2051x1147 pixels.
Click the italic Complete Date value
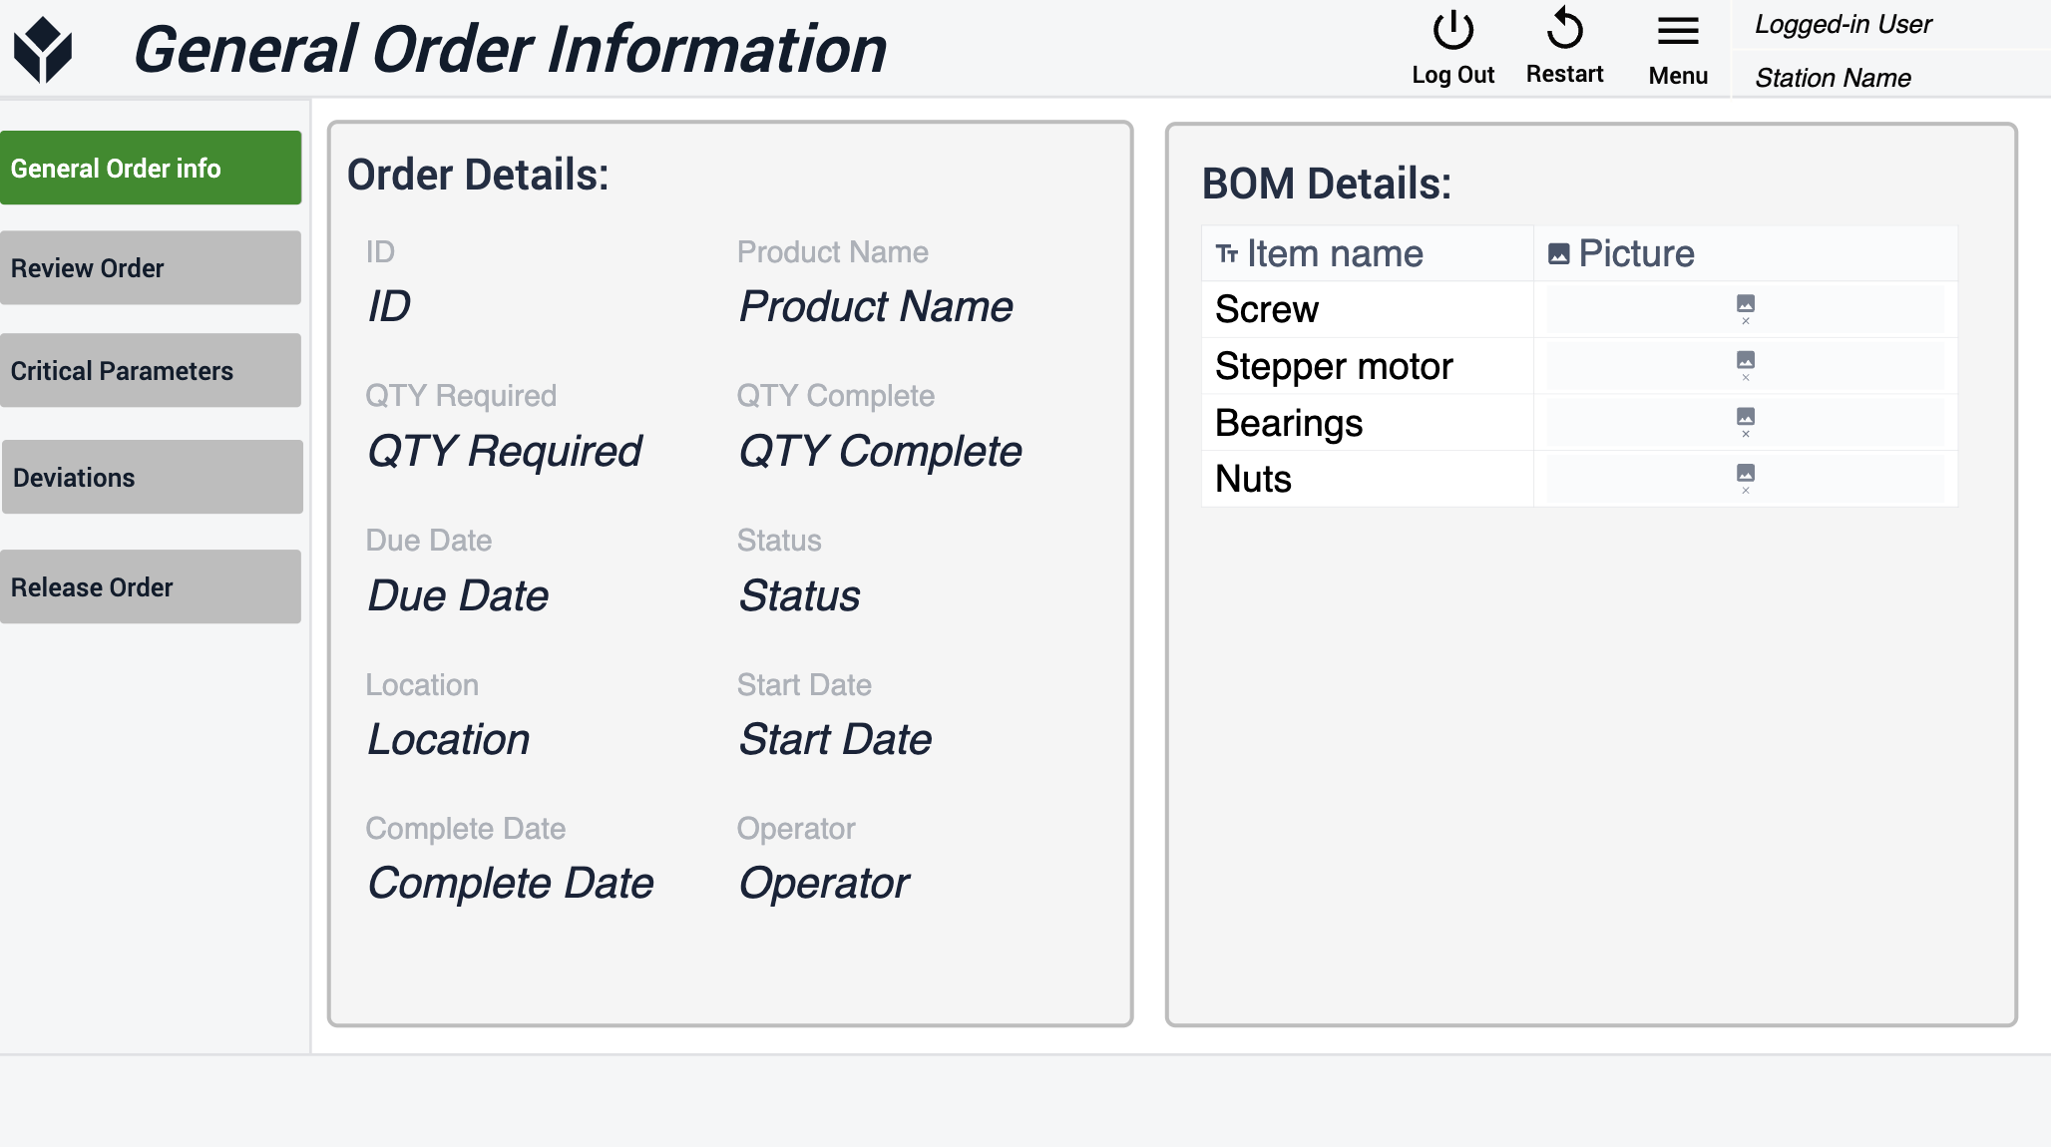pos(510,883)
